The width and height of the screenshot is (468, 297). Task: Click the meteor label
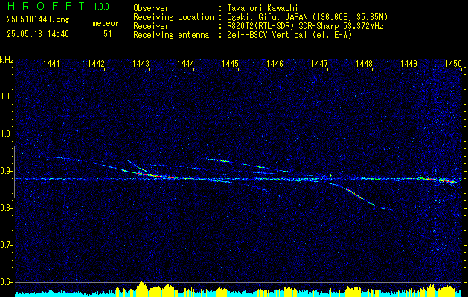coord(106,23)
